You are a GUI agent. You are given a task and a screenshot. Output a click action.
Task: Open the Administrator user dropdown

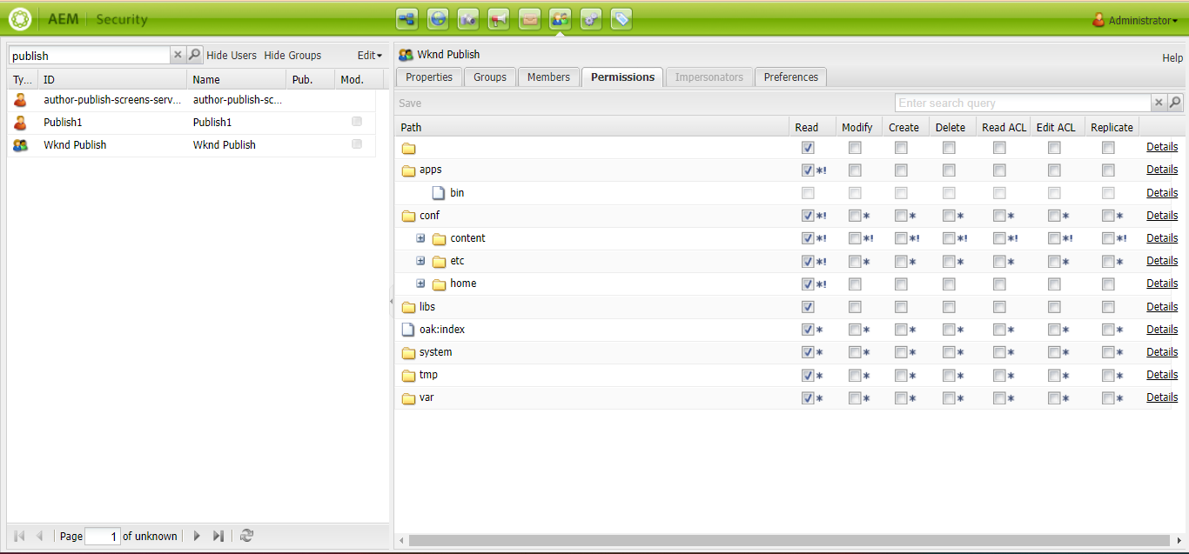(1137, 20)
